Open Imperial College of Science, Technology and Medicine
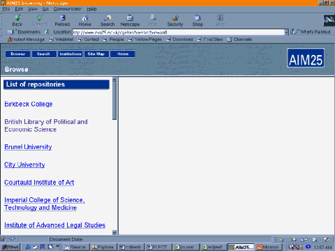335x251 pixels. click(45, 204)
